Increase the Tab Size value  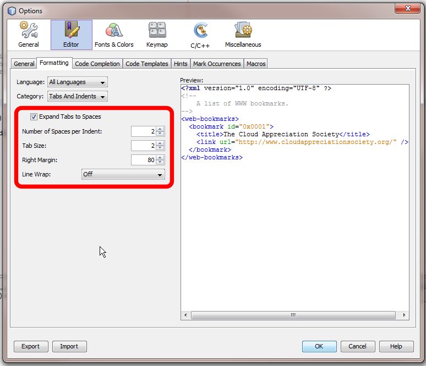pyautogui.click(x=160, y=143)
